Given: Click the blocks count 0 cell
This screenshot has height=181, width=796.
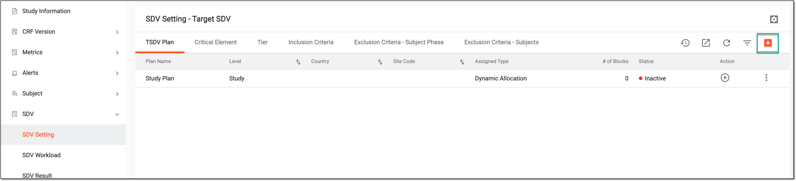Looking at the screenshot, I should point(626,78).
